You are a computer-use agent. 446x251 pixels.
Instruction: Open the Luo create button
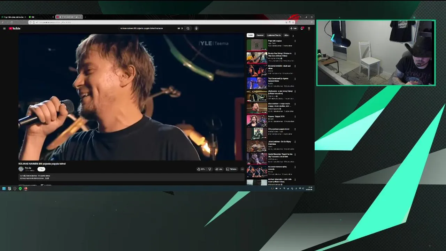293,28
